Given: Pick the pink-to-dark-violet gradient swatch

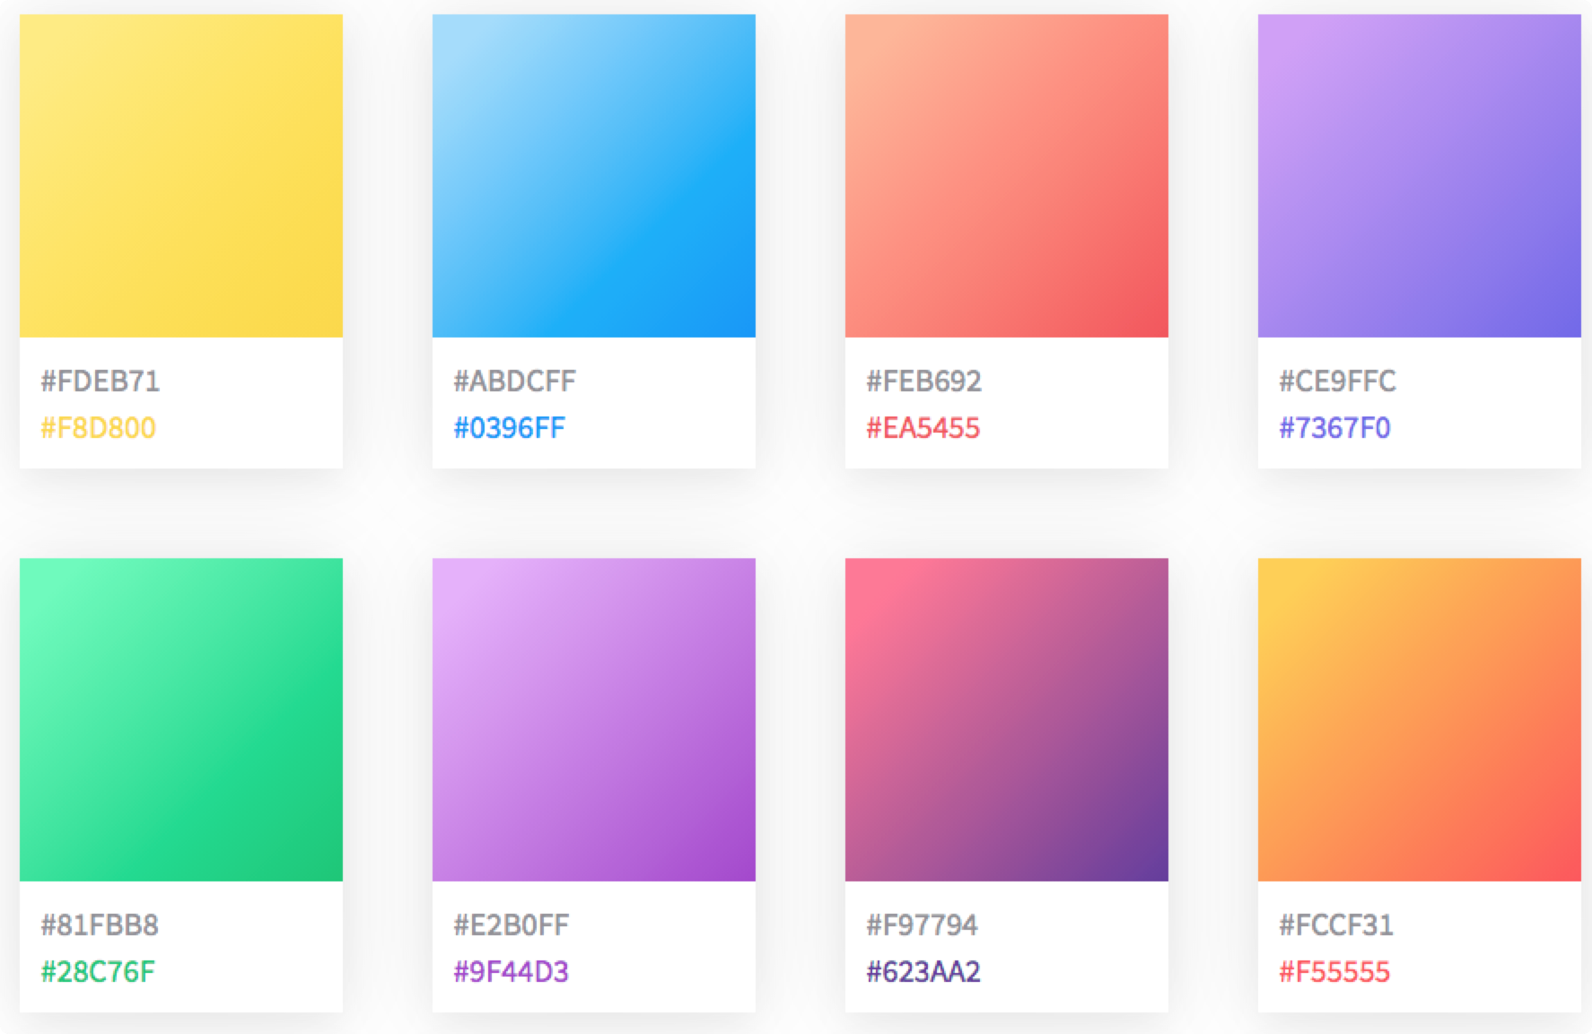Looking at the screenshot, I should [1007, 720].
